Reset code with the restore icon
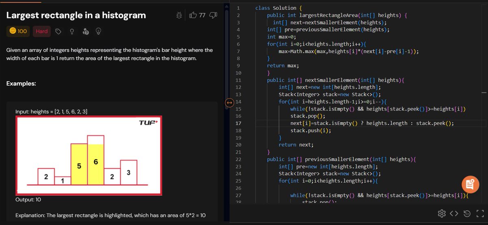Image resolution: width=488 pixels, height=225 pixels. point(467,214)
